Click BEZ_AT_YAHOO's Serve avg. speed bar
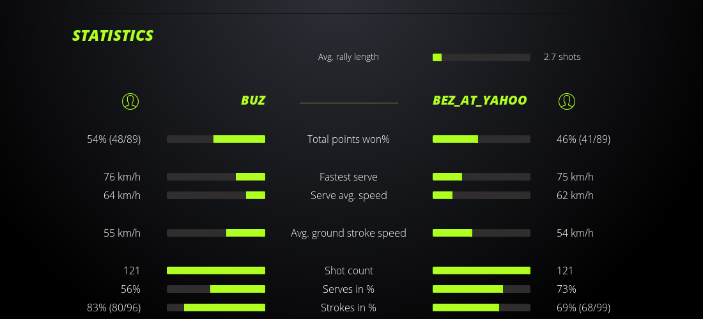 (481, 195)
